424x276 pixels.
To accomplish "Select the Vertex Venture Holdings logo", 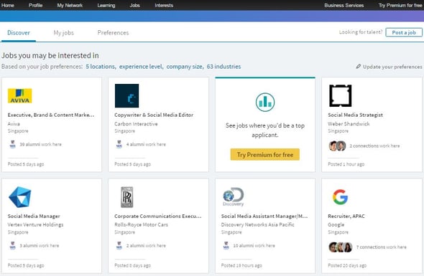I will click(x=19, y=197).
